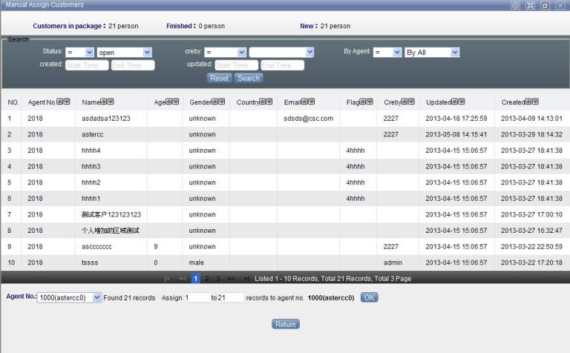Screen dimensions: 570x353
Task: Go to the last page of records
Action: pos(246,279)
